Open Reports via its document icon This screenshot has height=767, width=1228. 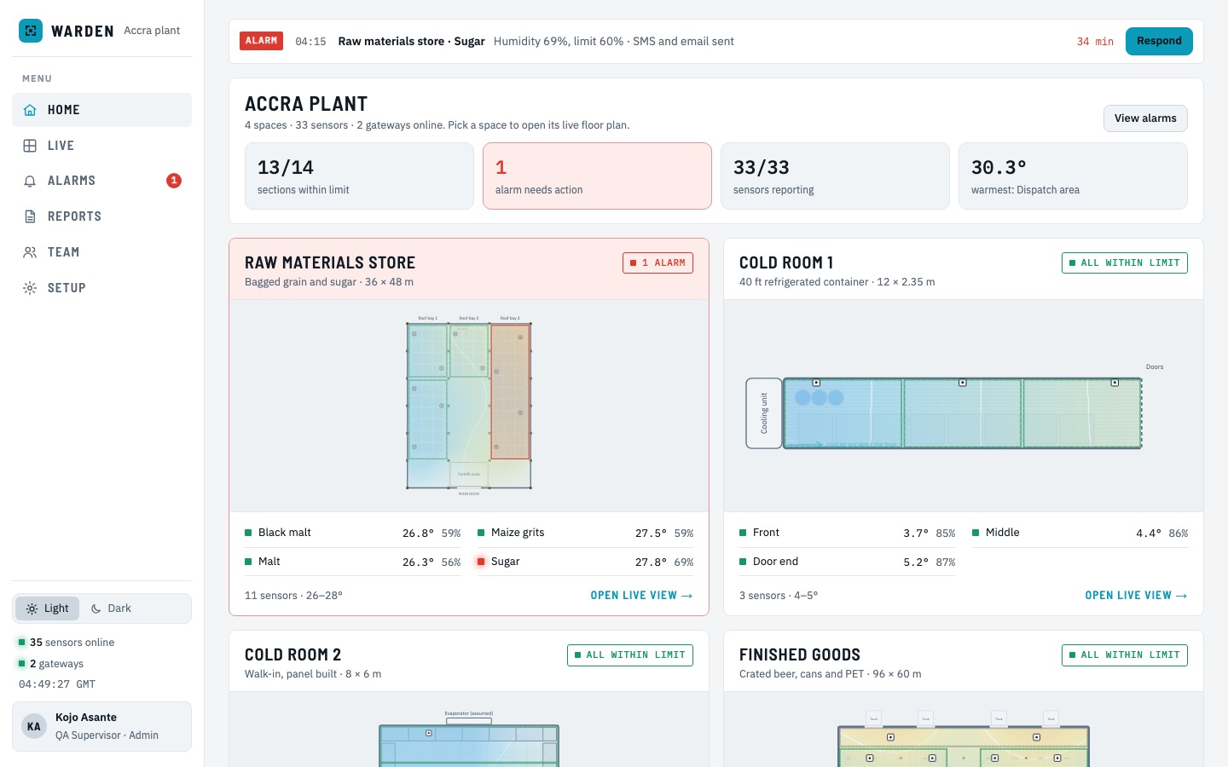(x=30, y=216)
